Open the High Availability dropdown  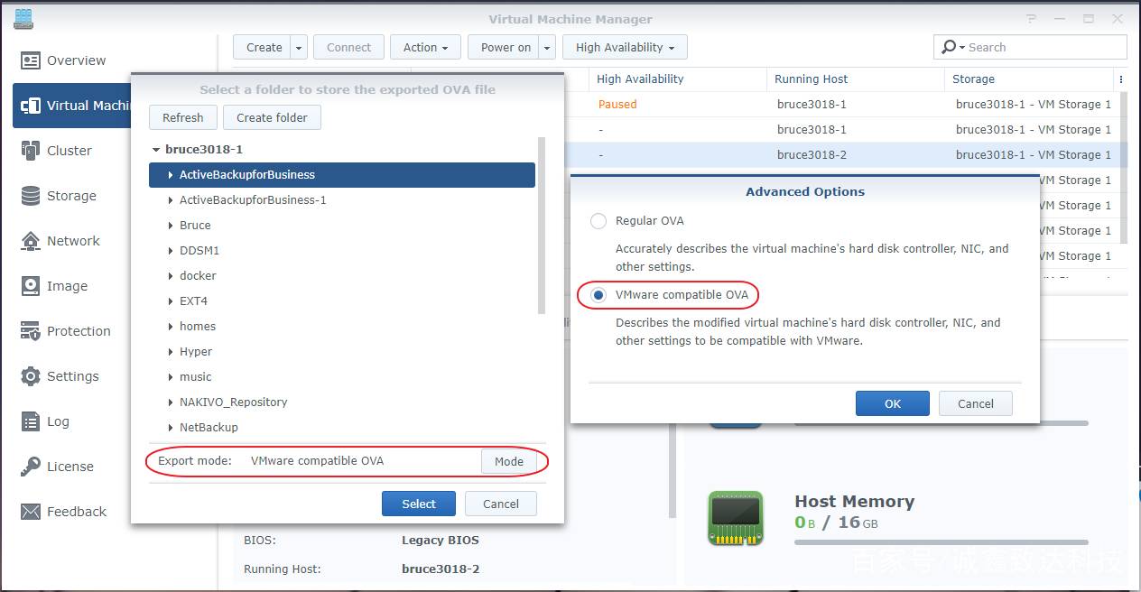pyautogui.click(x=624, y=48)
